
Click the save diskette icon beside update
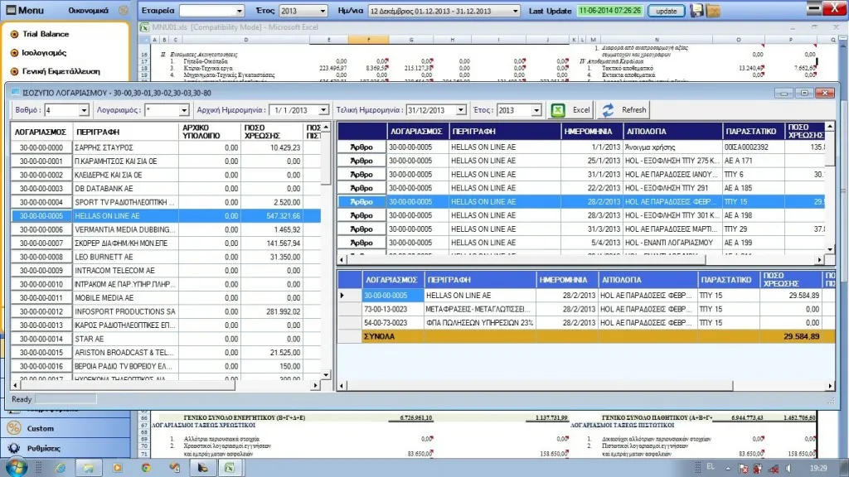coord(696,10)
